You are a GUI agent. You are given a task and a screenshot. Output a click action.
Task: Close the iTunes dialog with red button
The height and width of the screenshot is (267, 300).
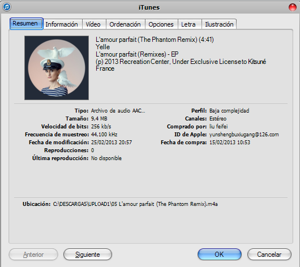click(x=292, y=7)
